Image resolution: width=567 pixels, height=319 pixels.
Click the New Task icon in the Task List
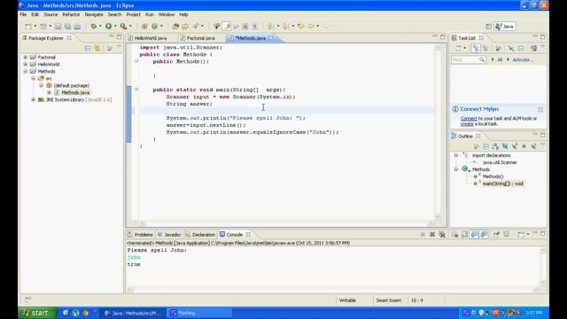pos(458,48)
